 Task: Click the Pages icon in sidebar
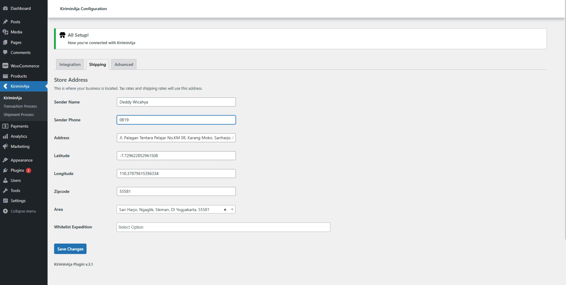pyautogui.click(x=5, y=42)
